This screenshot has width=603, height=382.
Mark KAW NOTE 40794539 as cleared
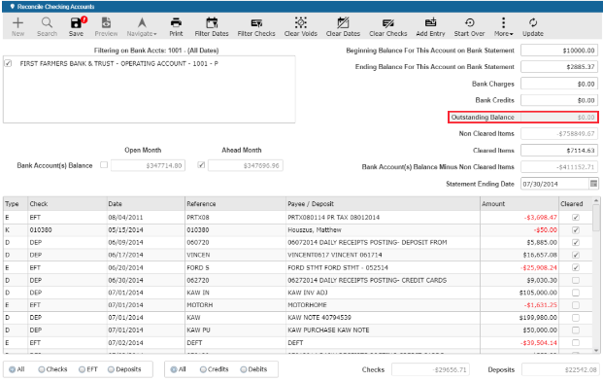[576, 317]
